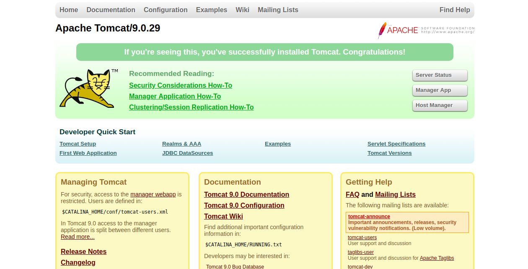
Task: Open the Home nav item
Action: point(69,10)
